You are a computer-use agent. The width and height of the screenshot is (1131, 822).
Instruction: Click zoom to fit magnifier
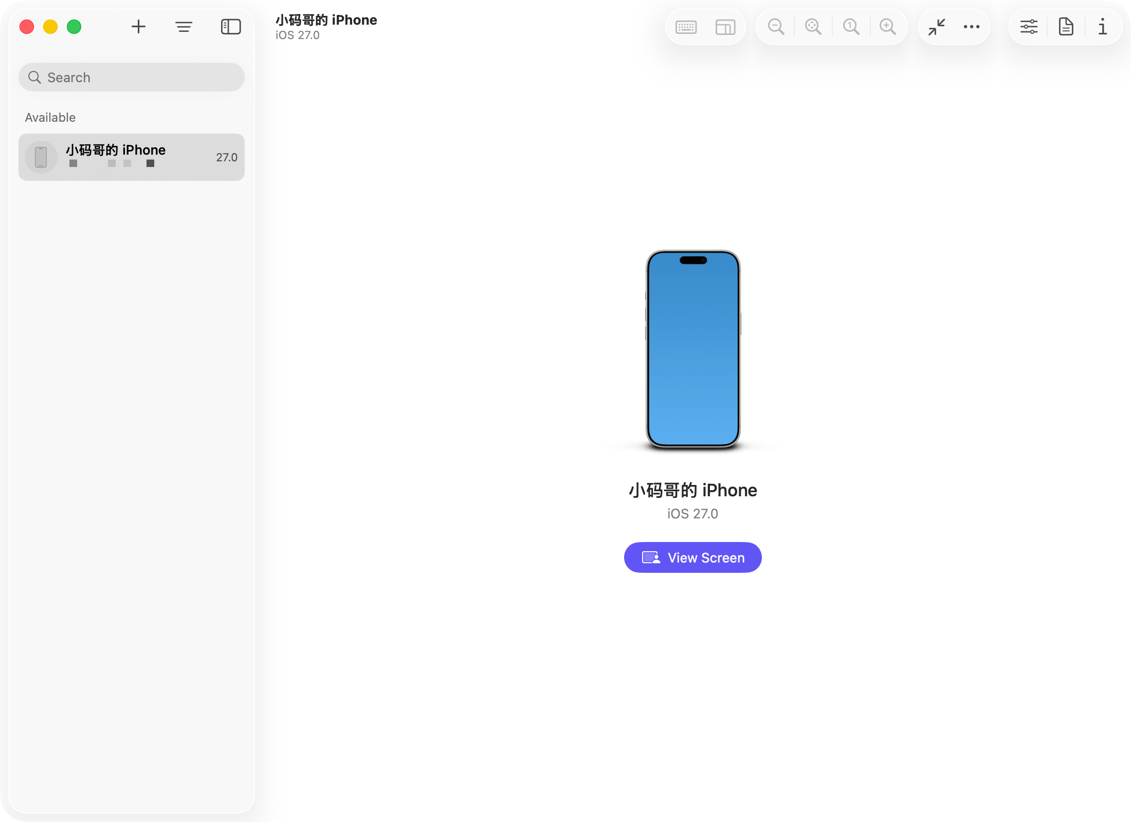pos(813,27)
